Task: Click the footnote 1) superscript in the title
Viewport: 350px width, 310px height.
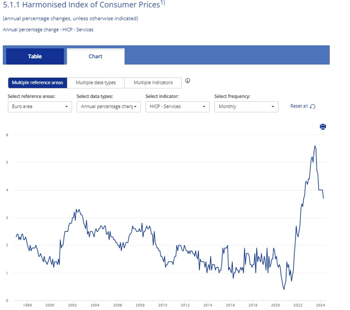Action: coord(163,3)
